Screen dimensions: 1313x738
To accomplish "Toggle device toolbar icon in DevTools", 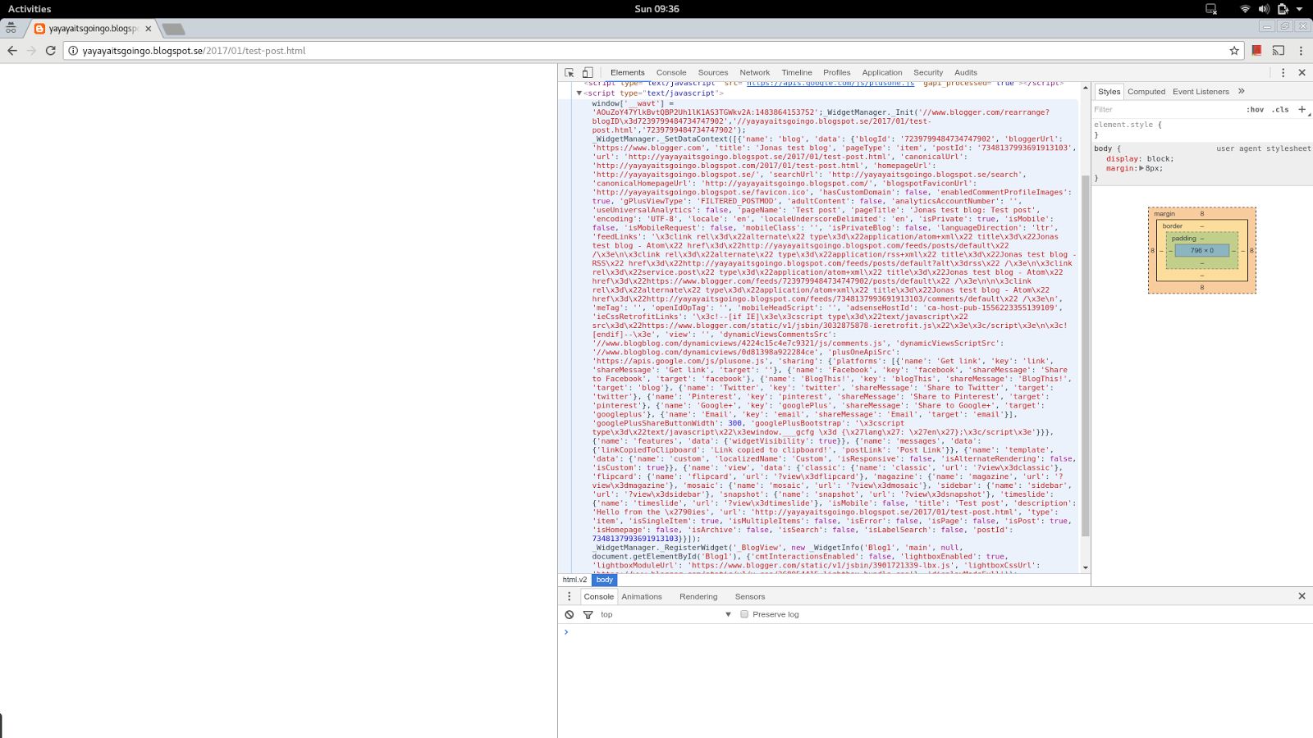I will point(588,72).
